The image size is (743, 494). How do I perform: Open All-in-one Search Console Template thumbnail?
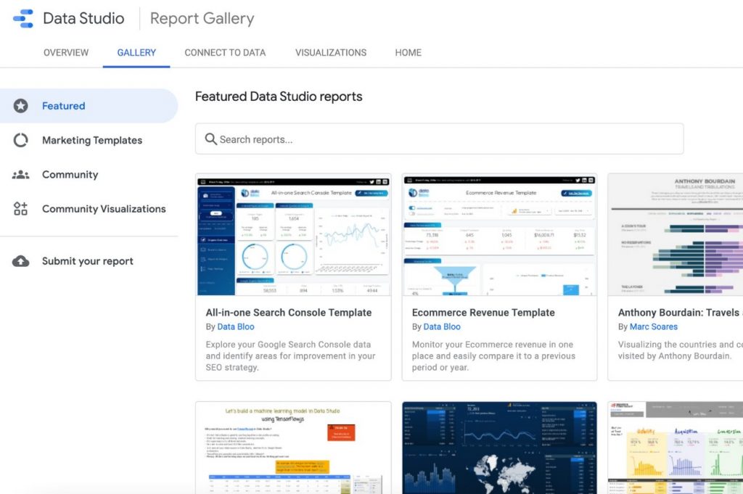[293, 235]
